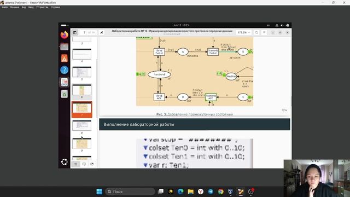The height and width of the screenshot is (197, 350).
Task: Open the VirtualBox 'Файл' menu
Action: coord(5,7)
